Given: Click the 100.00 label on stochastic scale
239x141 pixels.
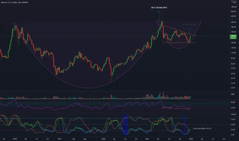Looking at the screenshot, I should point(233,114).
